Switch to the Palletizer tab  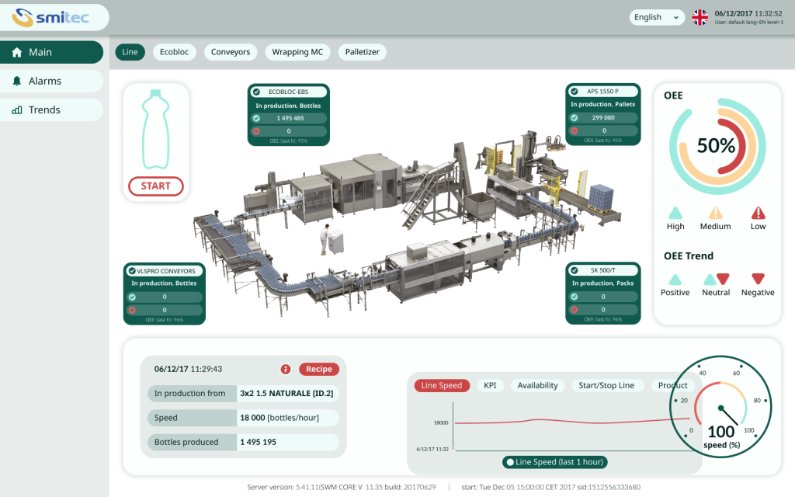point(362,52)
